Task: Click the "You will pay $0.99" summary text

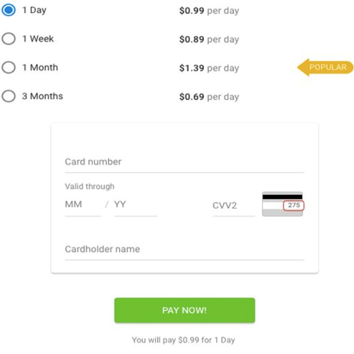Action: 183,340
